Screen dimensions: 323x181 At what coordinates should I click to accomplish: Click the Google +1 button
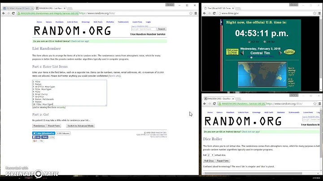(x=35, y=141)
